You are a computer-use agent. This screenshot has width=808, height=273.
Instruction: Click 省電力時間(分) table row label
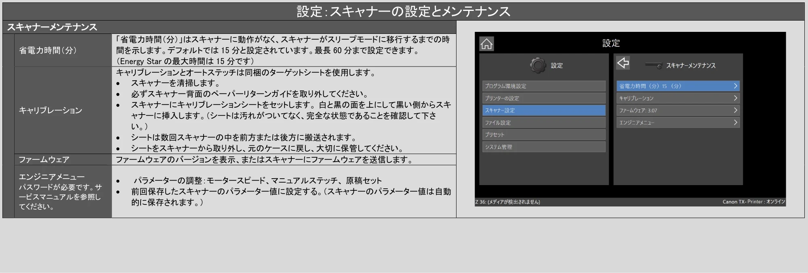(48, 50)
